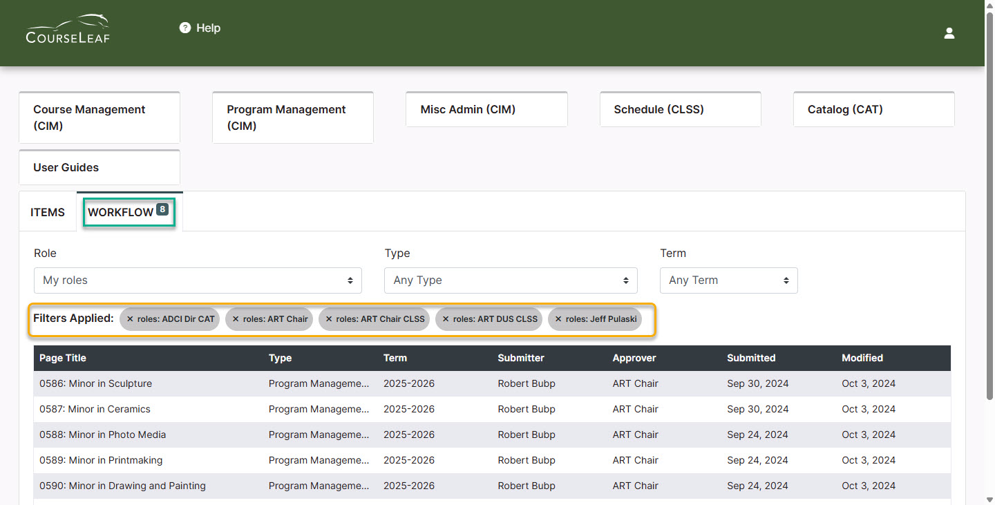Switch to the ITEMS tab
This screenshot has height=505, width=995.
tap(46, 212)
